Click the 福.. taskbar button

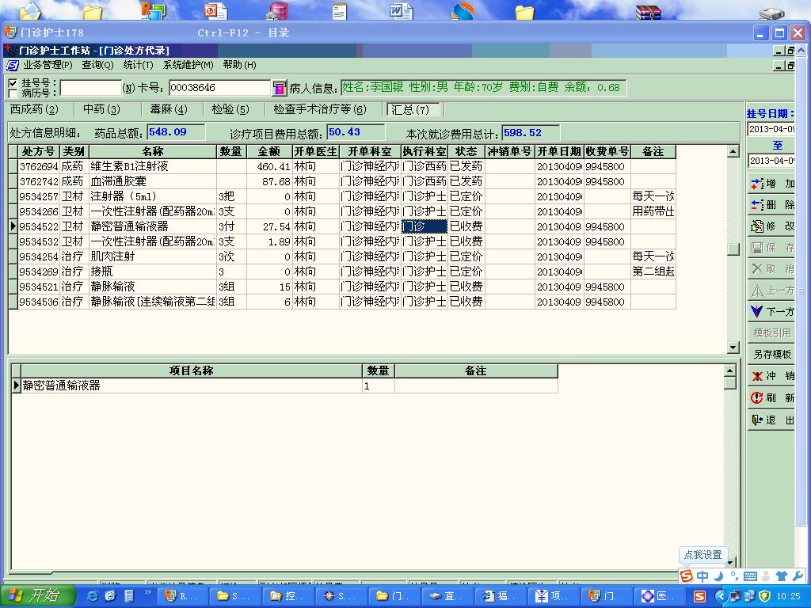pyautogui.click(x=501, y=597)
